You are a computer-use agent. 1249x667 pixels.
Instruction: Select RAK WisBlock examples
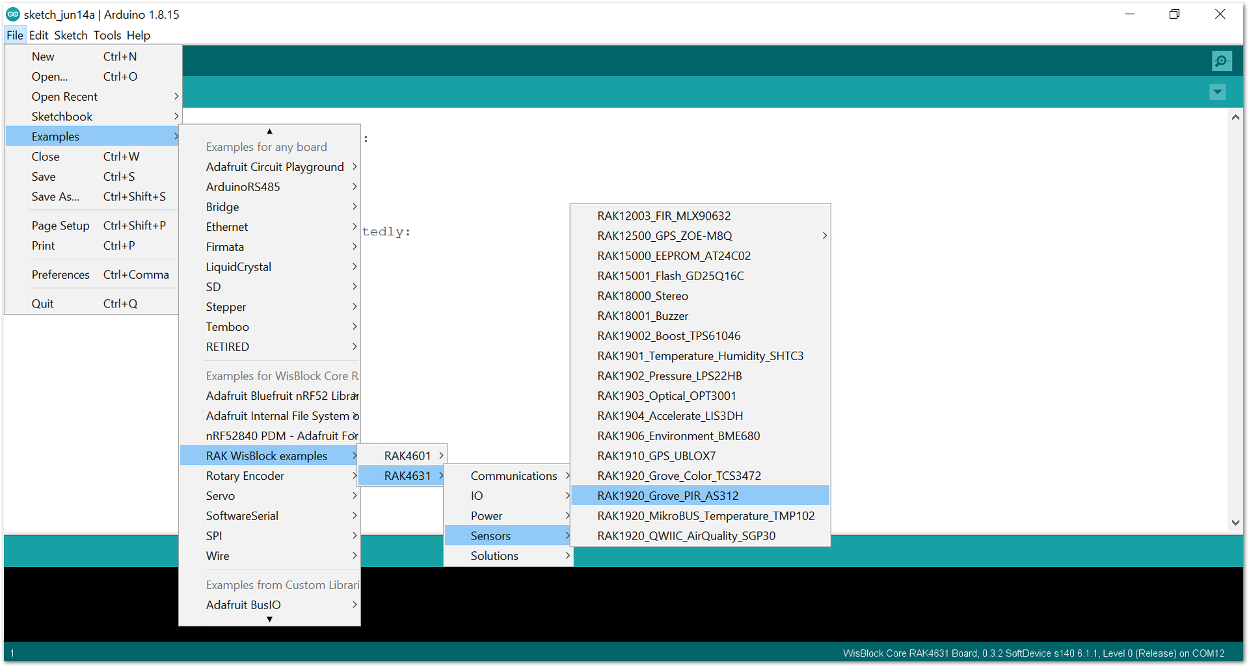tap(269, 456)
